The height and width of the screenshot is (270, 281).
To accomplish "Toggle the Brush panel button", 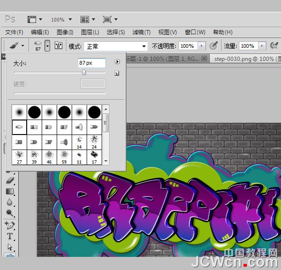I will (x=59, y=46).
